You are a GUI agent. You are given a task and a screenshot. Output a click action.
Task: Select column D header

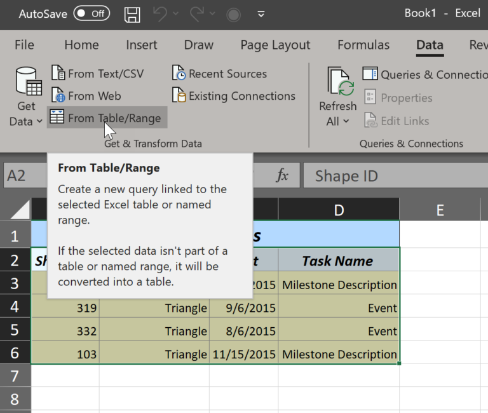pyautogui.click(x=339, y=210)
